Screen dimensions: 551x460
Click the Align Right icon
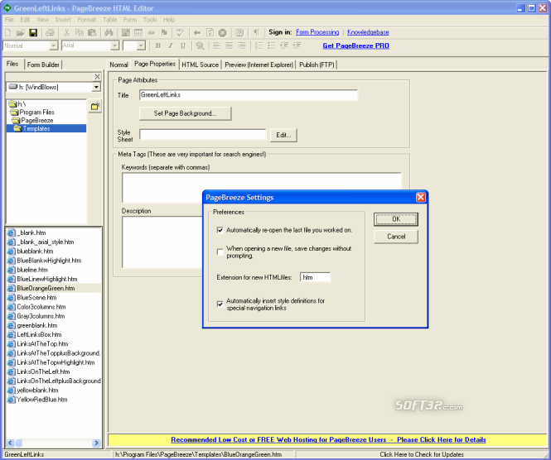pyautogui.click(x=242, y=46)
